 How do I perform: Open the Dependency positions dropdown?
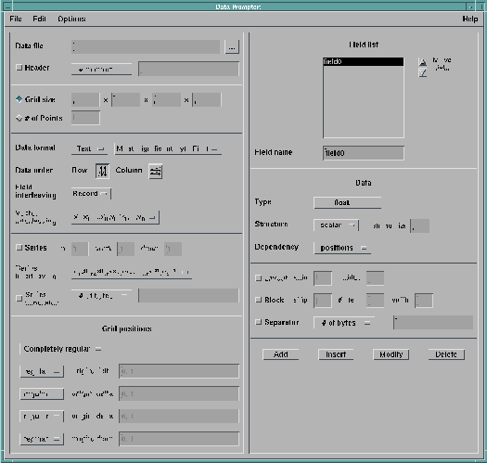(342, 248)
